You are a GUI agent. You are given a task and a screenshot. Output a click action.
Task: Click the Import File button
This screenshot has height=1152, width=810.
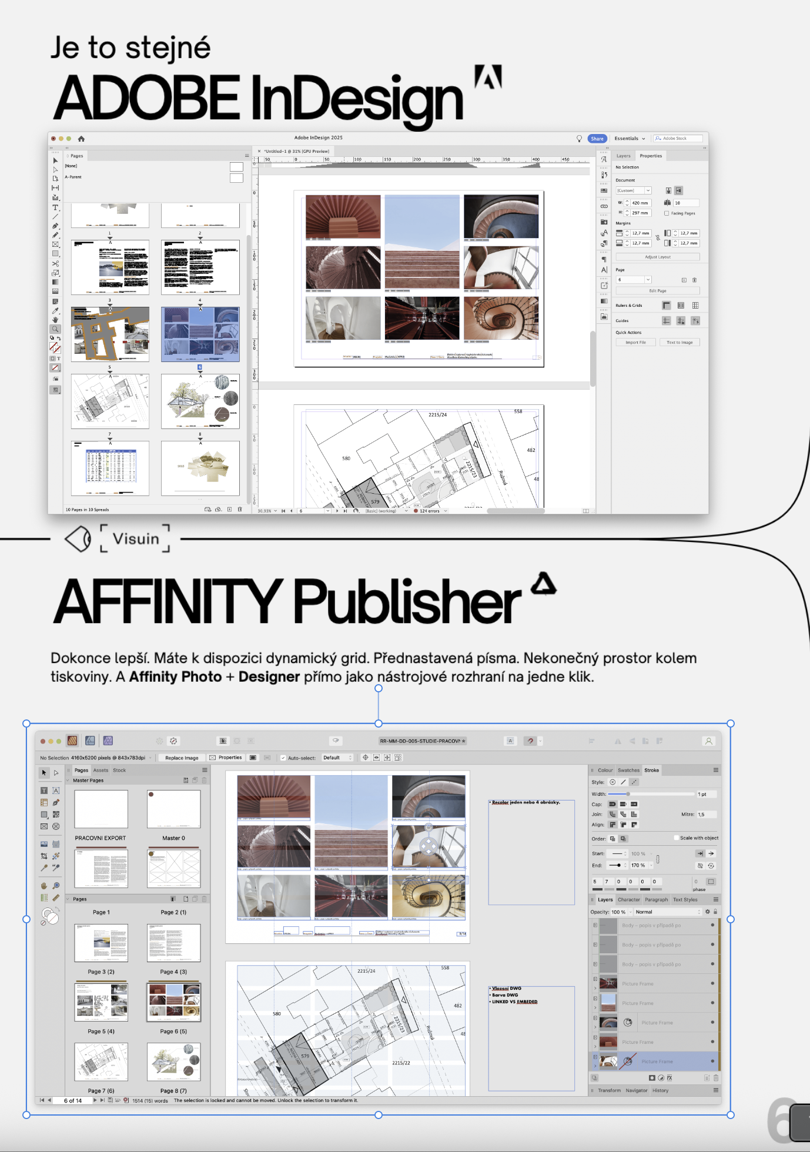click(x=635, y=342)
